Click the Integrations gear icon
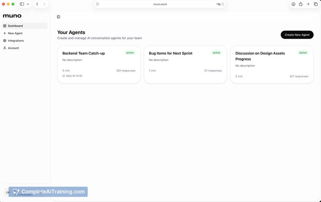The height and width of the screenshot is (202, 321). click(x=5, y=40)
